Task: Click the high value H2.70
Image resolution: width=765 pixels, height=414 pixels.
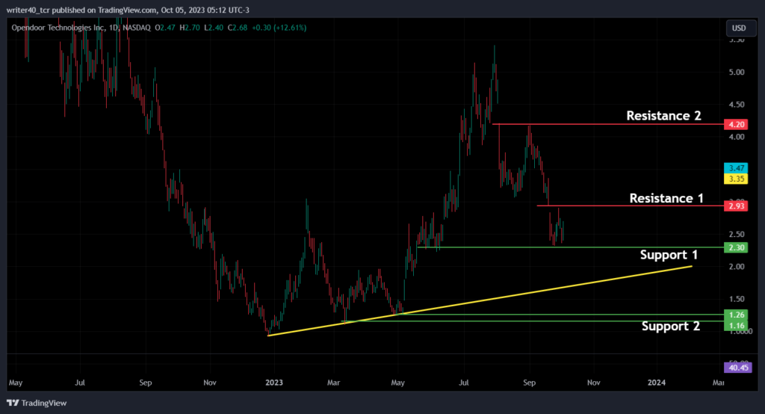Action: pos(190,28)
